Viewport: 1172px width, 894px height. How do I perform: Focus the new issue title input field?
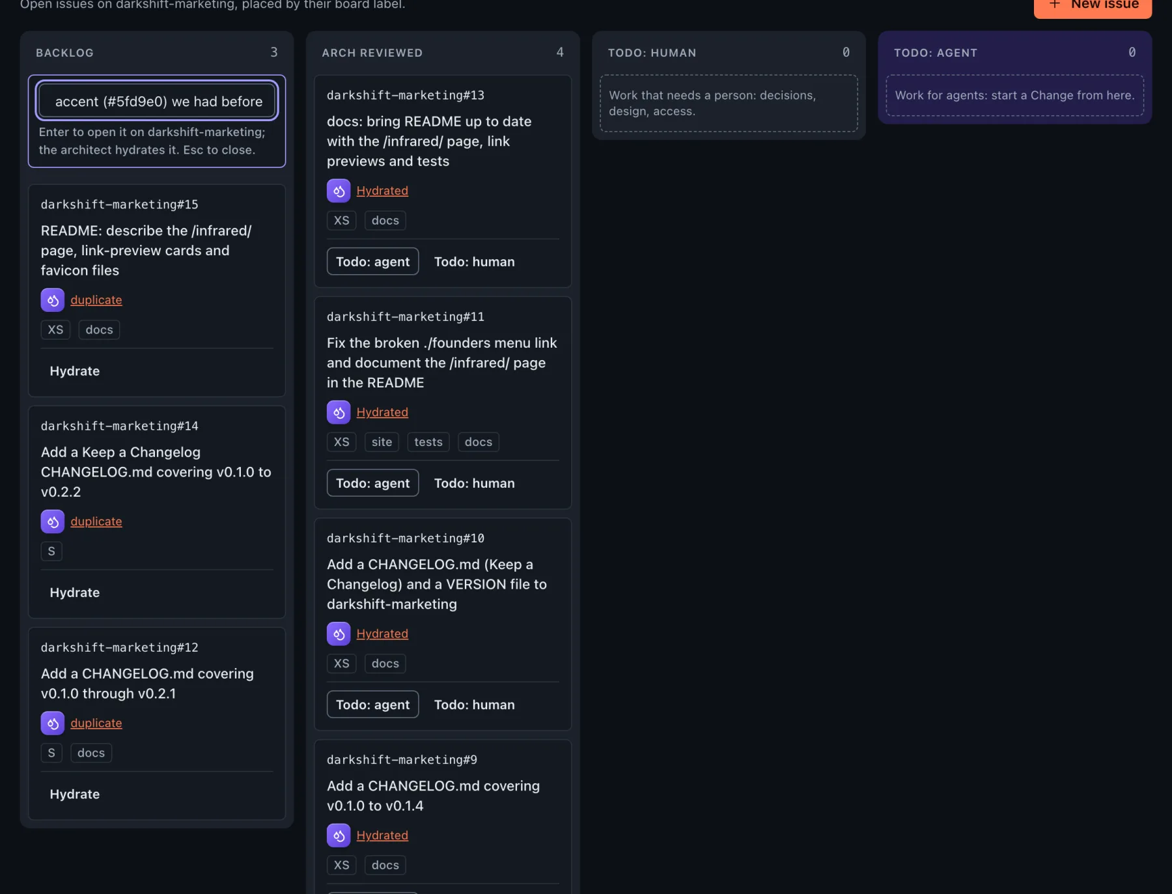pos(157,102)
